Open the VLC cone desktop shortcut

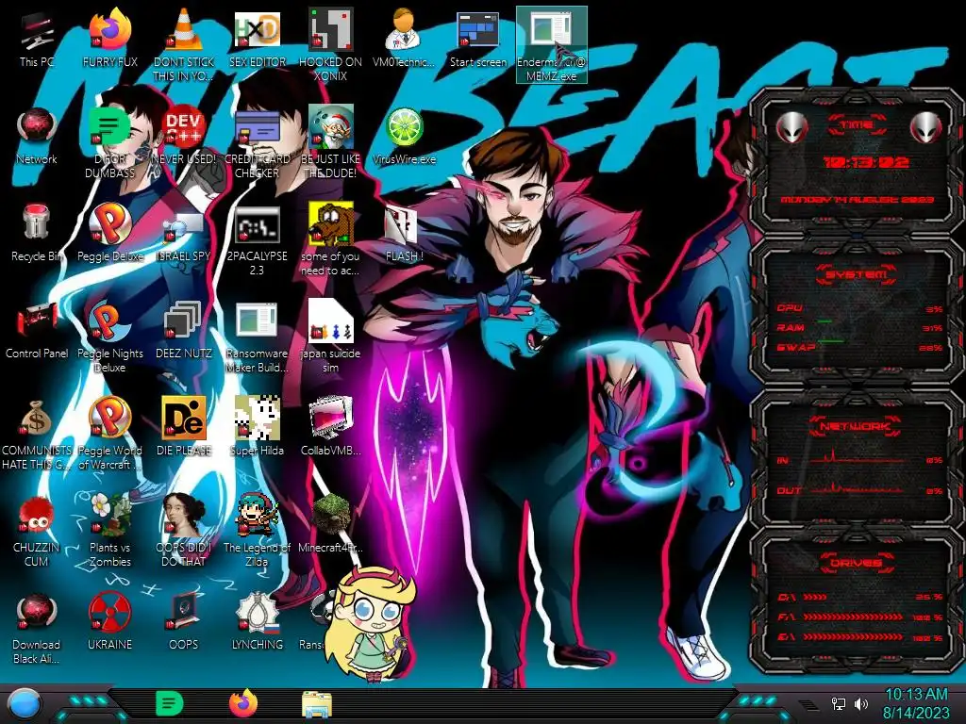184,44
